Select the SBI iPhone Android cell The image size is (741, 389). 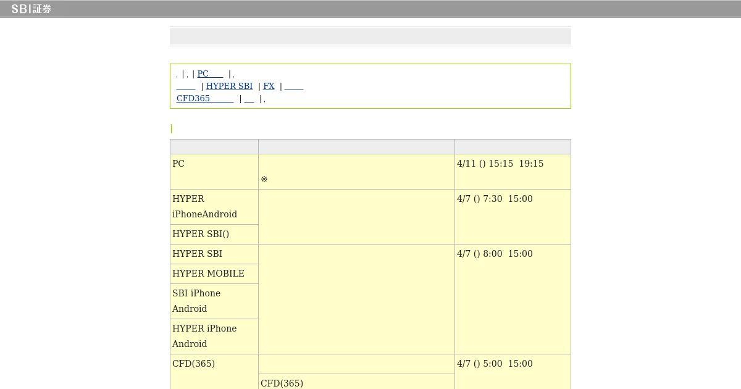(214, 301)
